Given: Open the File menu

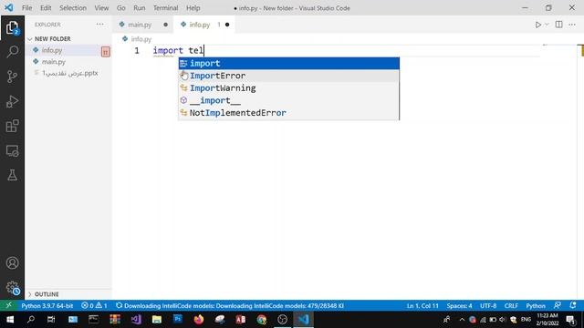Looking at the screenshot, I should (26, 8).
